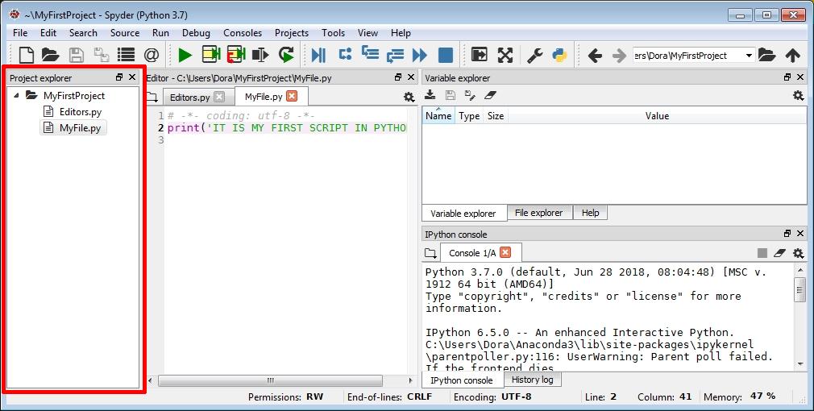Open the PYTHONPATH manager Python icon
The width and height of the screenshot is (814, 411).
(559, 56)
